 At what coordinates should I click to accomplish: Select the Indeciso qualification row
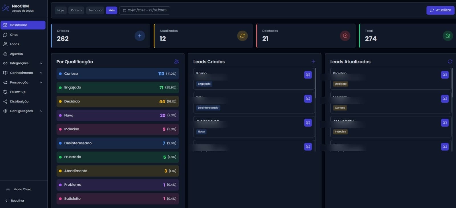click(x=118, y=129)
